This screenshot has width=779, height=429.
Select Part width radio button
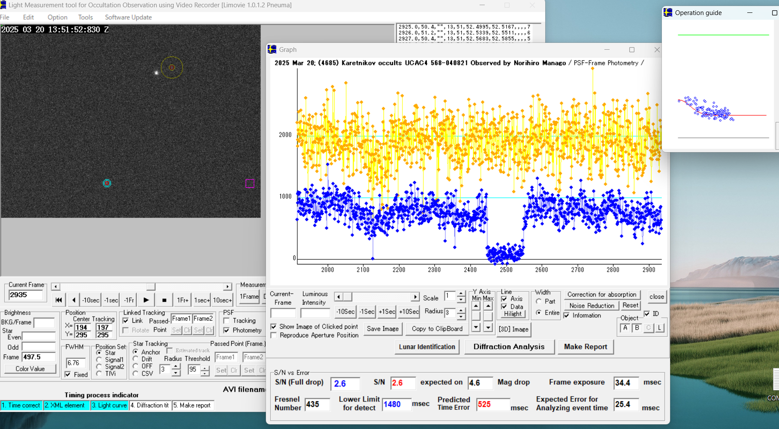tap(539, 301)
